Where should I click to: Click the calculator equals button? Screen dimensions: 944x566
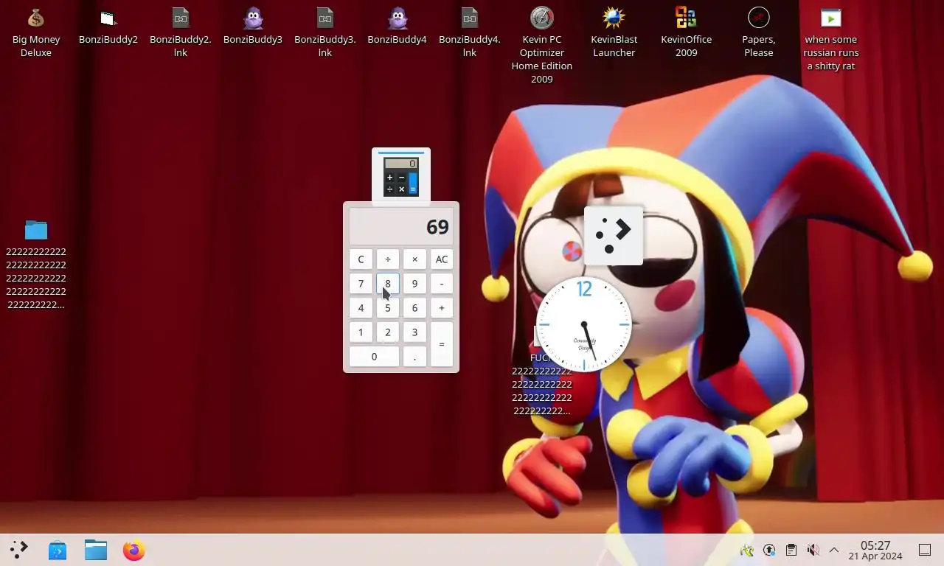442,344
